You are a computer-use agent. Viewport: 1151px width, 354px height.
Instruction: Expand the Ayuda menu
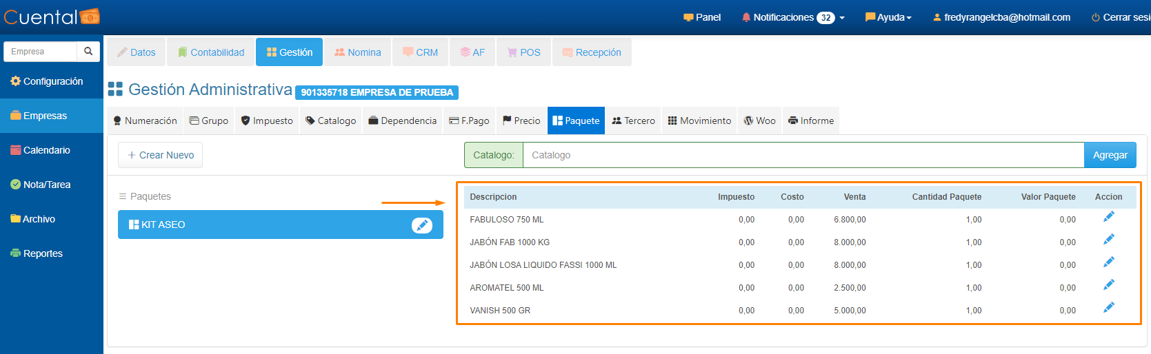(x=888, y=17)
